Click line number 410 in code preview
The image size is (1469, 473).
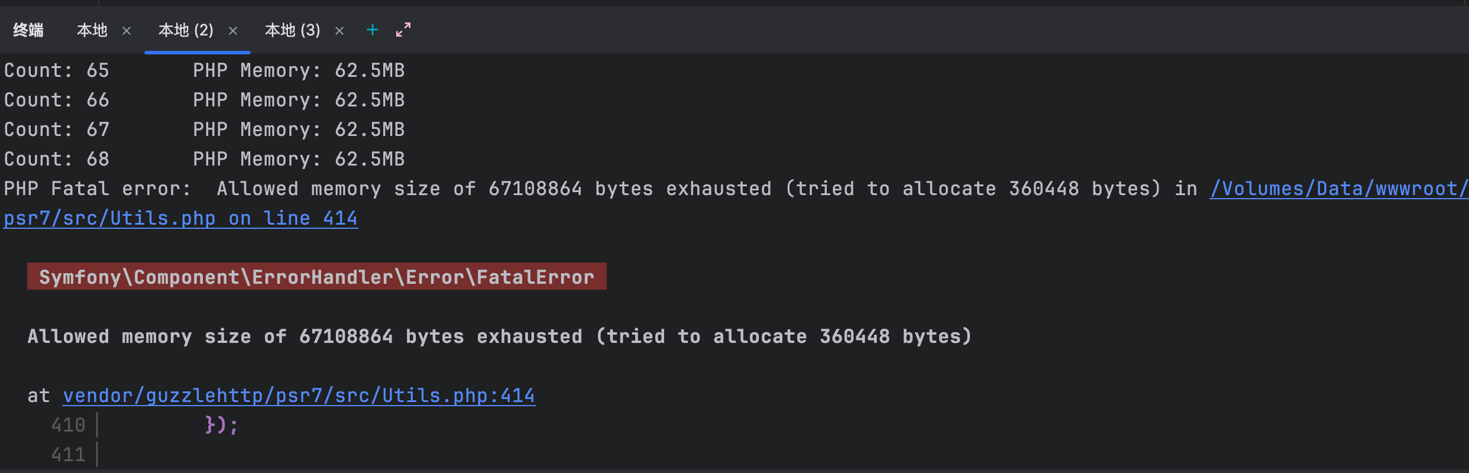click(x=69, y=425)
